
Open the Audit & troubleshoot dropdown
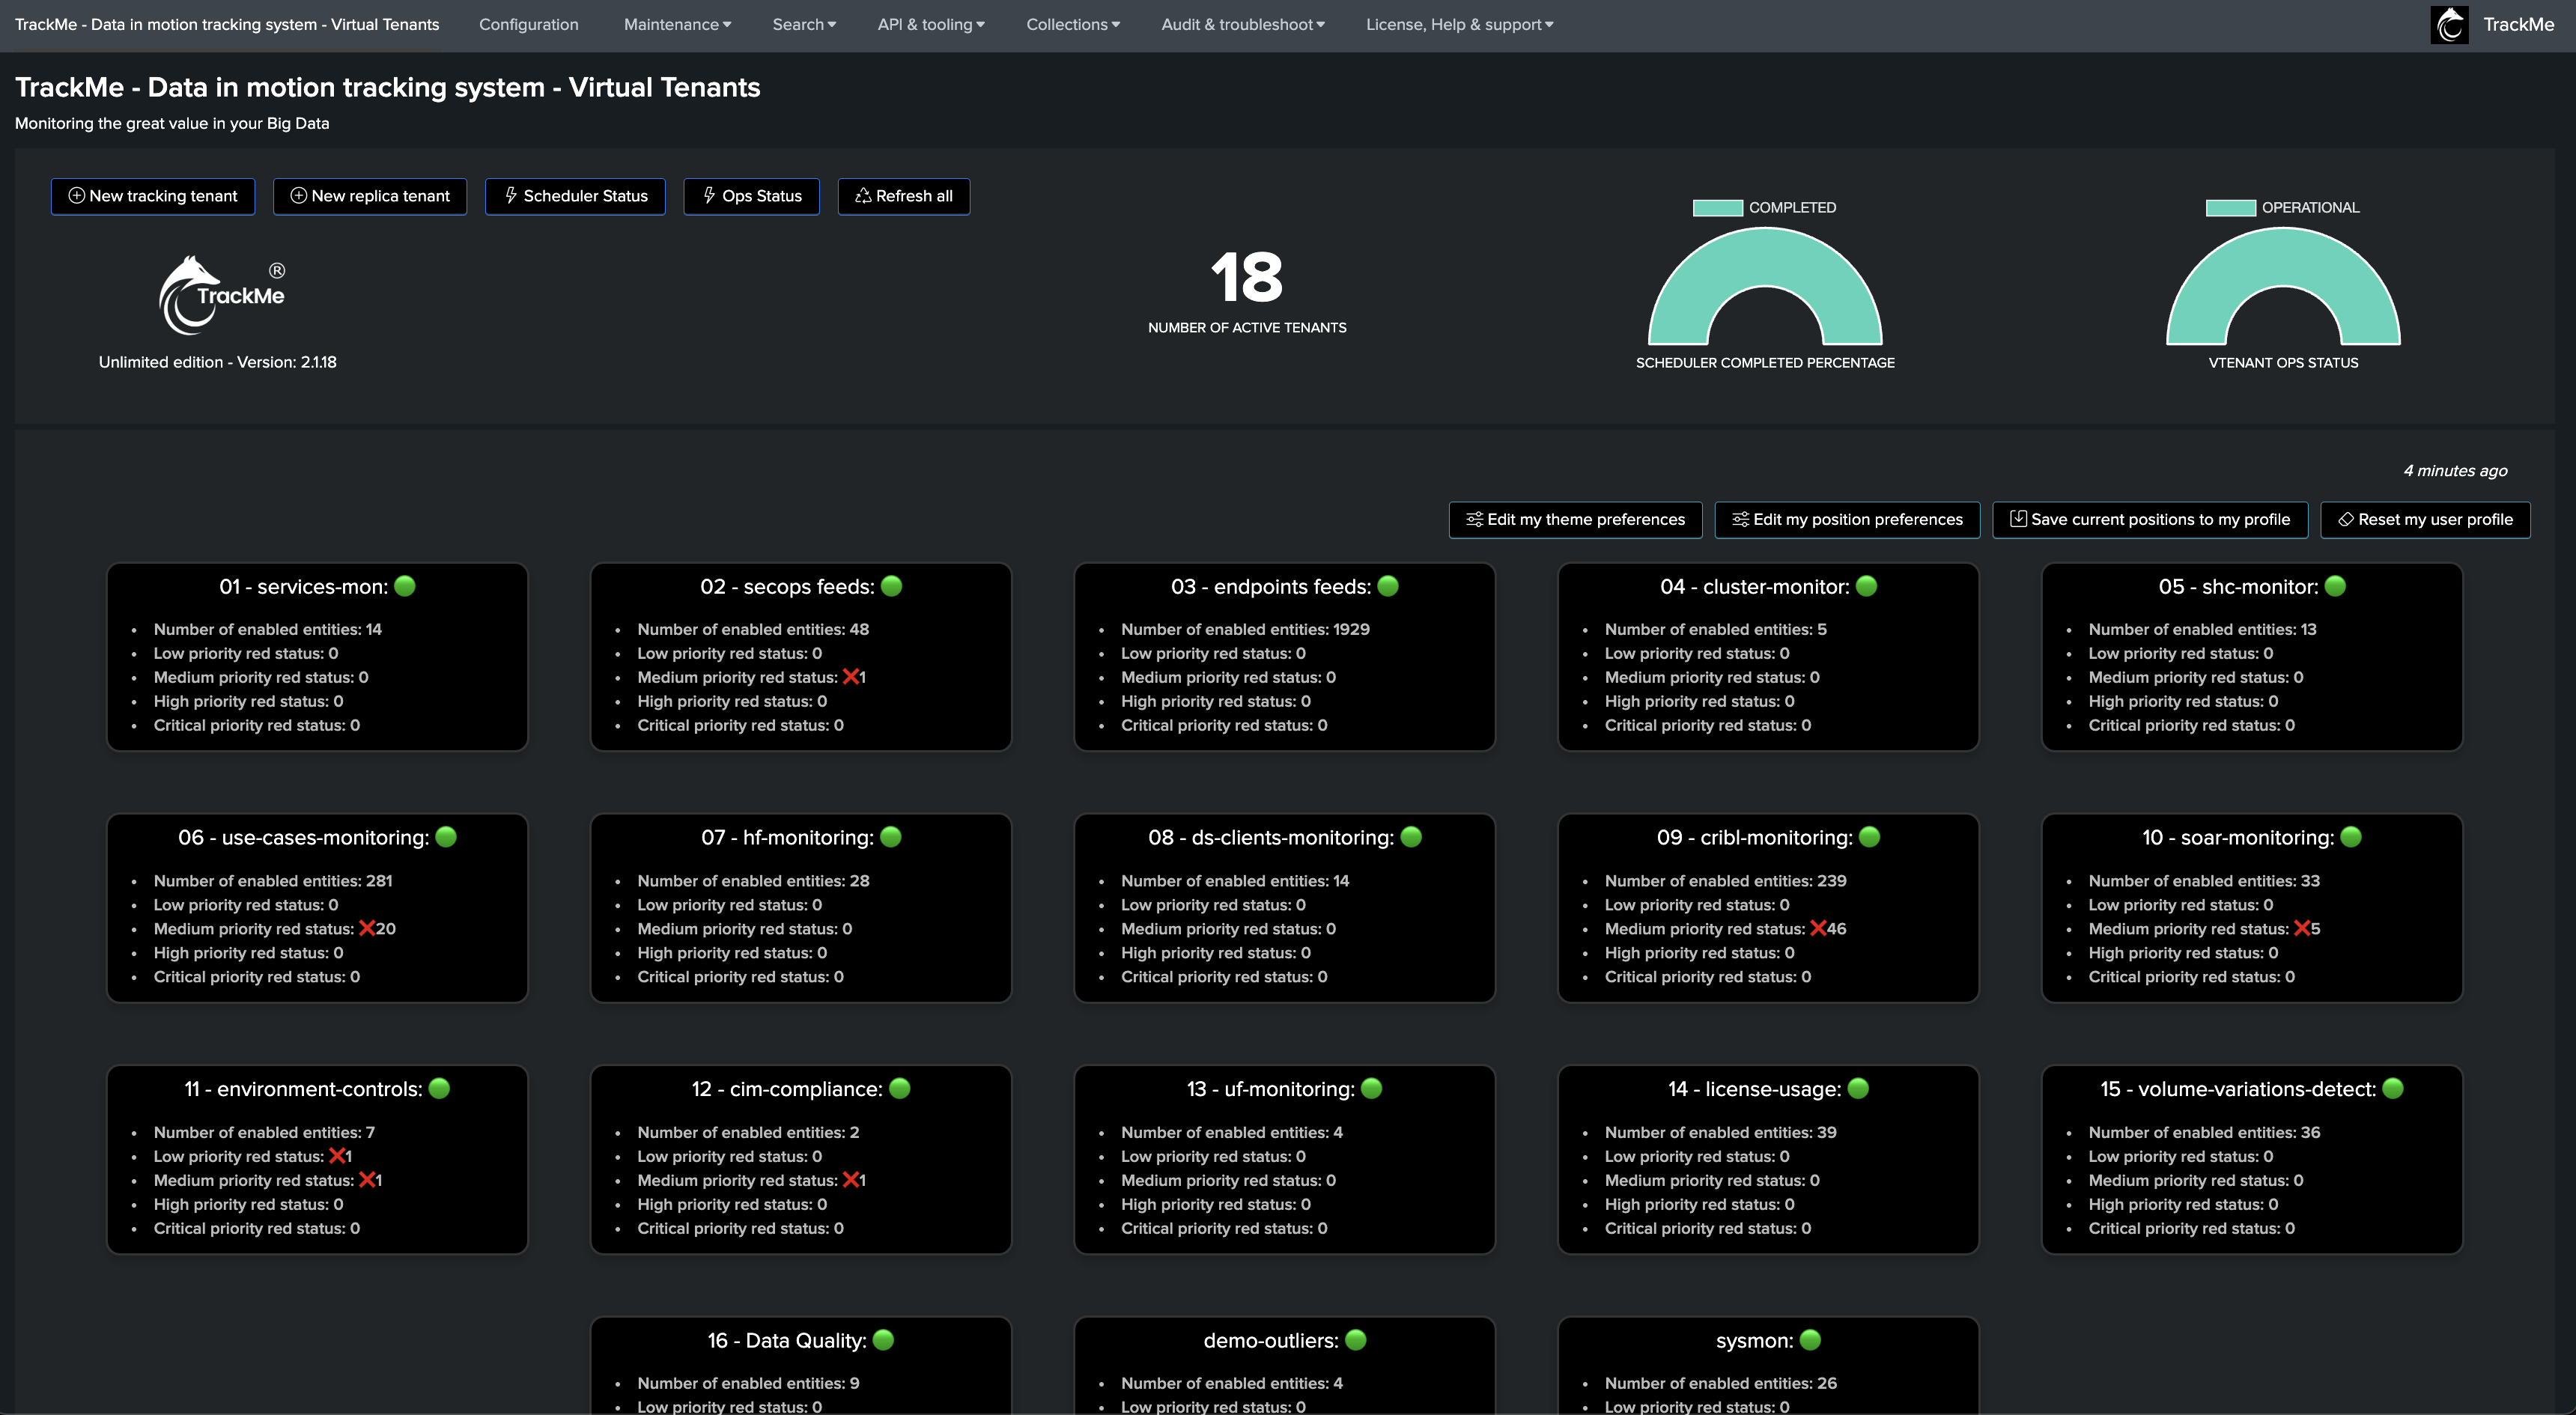[x=1243, y=24]
